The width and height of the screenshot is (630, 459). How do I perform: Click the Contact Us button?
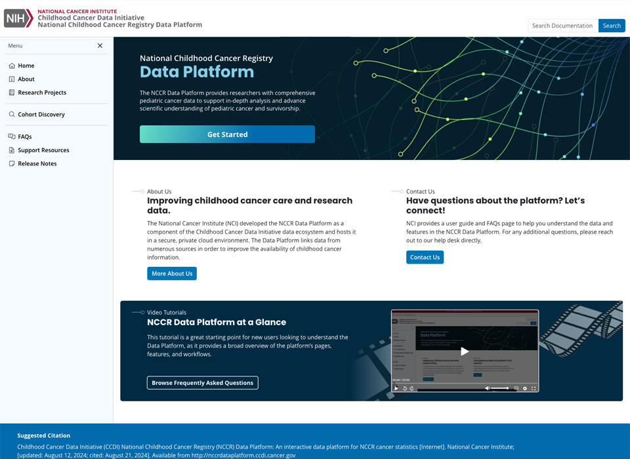[x=425, y=258]
